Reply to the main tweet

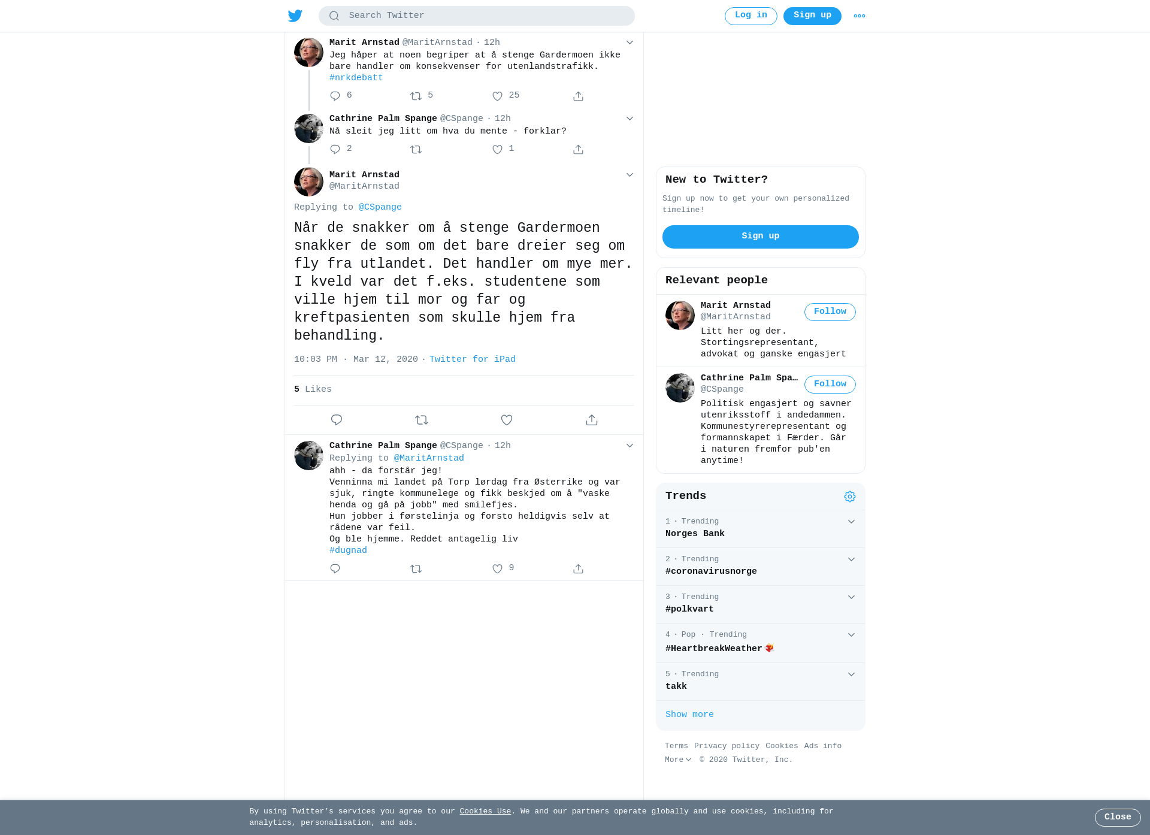pyautogui.click(x=337, y=420)
